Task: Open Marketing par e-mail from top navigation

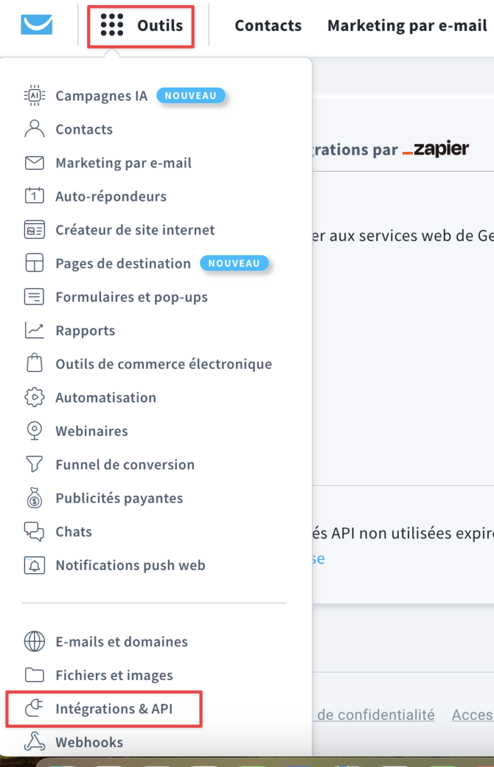Action: click(407, 26)
